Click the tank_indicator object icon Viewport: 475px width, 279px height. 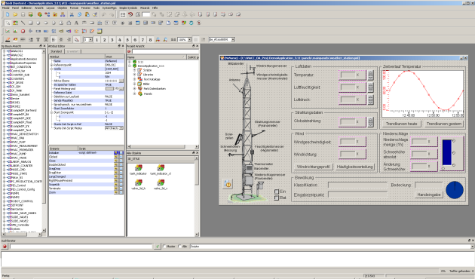point(138,168)
